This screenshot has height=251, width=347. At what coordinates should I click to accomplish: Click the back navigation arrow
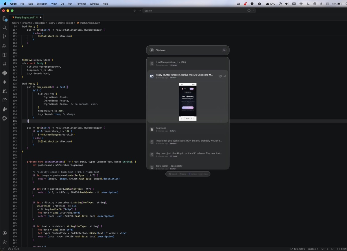click(x=135, y=11)
